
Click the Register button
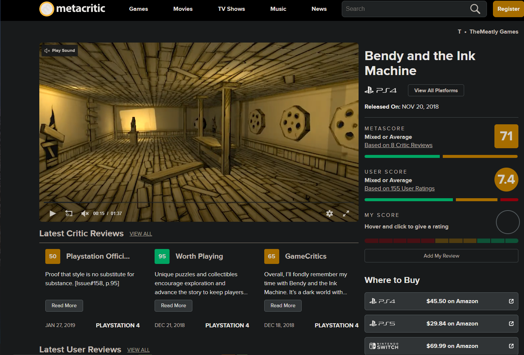click(x=508, y=9)
